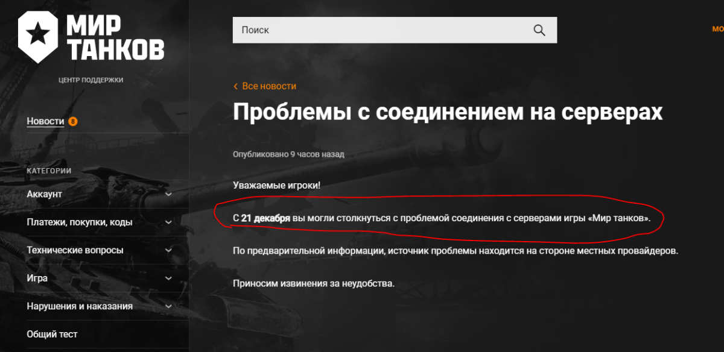Open the Нарушения и наказания category
The height and width of the screenshot is (352, 724).
tap(80, 306)
